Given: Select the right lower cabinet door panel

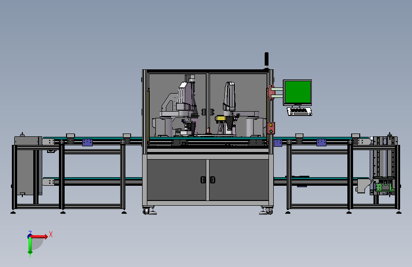Looking at the screenshot, I should tap(239, 180).
